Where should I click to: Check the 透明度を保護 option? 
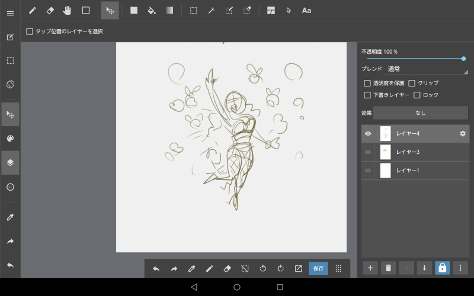click(367, 83)
